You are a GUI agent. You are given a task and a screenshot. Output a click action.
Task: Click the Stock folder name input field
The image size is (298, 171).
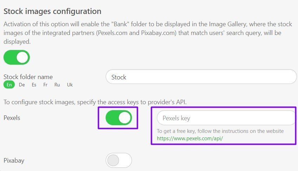coord(201,77)
